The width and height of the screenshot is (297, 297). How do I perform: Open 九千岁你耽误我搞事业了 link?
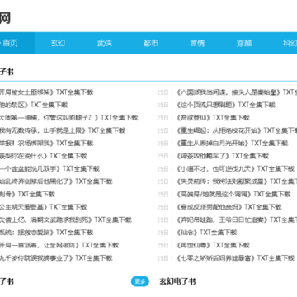tap(56, 257)
